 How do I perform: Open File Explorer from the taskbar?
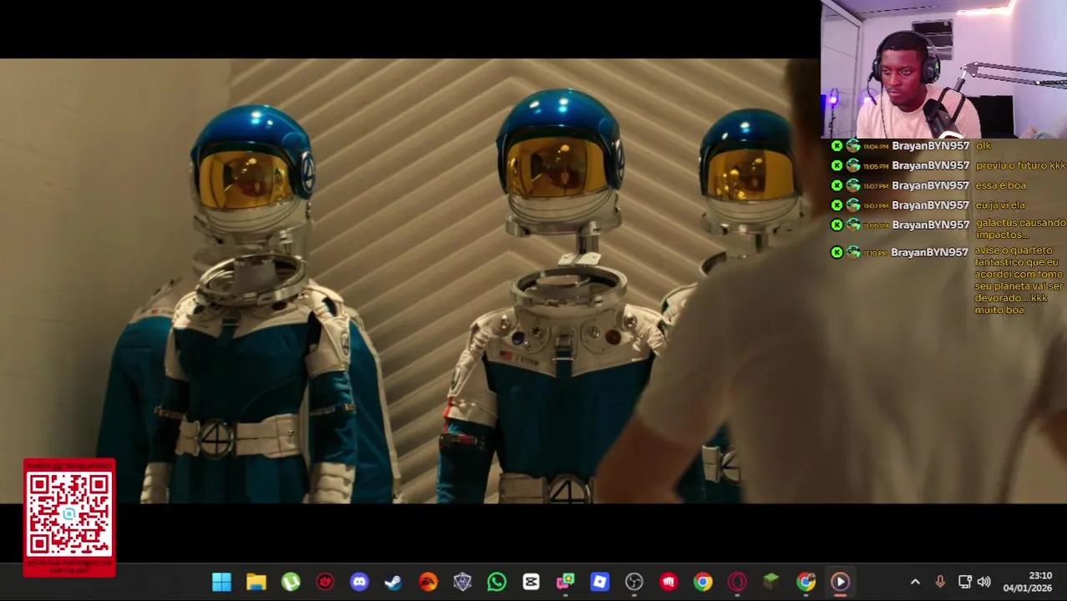256,582
